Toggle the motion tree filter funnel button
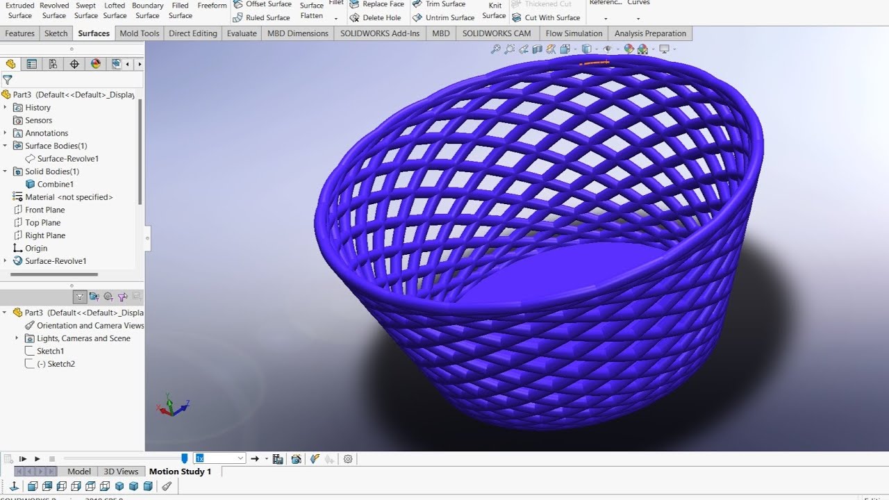Screen dimensions: 889x500 click(x=80, y=297)
